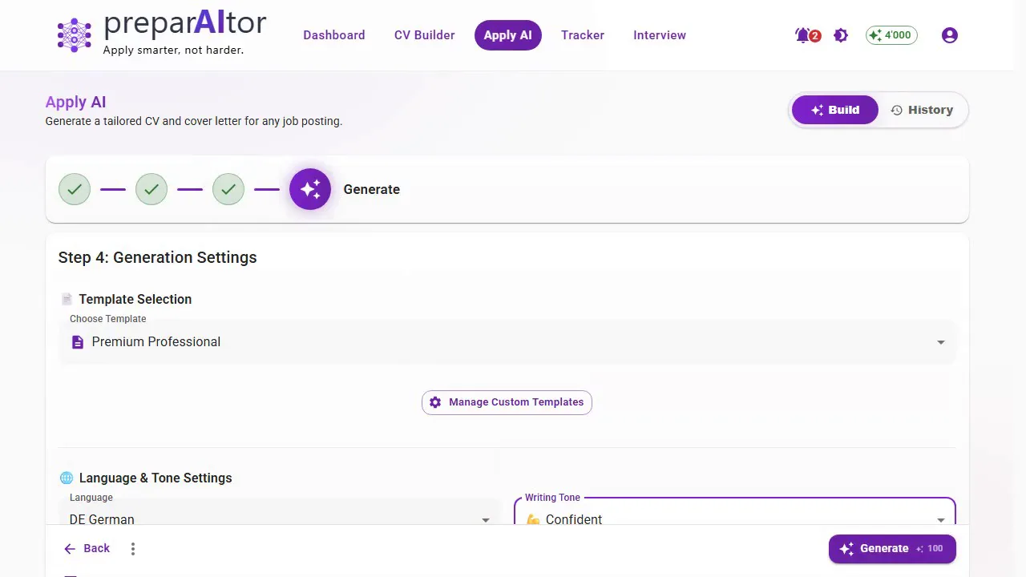Image resolution: width=1026 pixels, height=577 pixels.
Task: Switch to History view toggle
Action: pyautogui.click(x=922, y=110)
